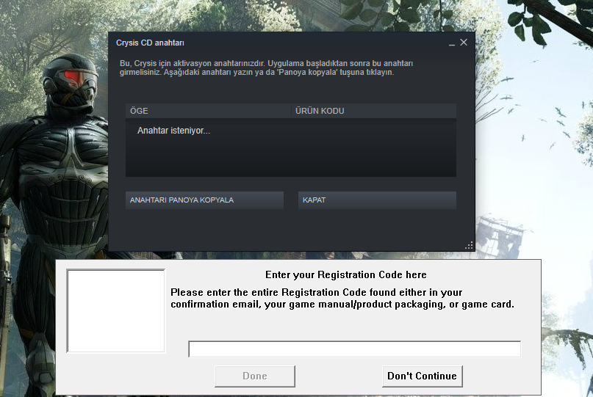Screen dimensions: 593x397
Task: Click the ÜRÜN KODU column header
Action: point(373,111)
